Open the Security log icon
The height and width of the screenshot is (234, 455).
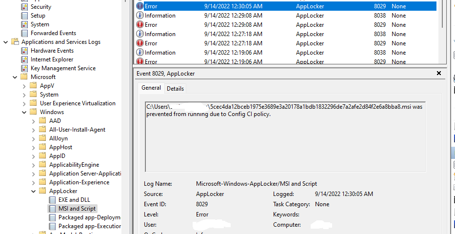tap(25, 7)
